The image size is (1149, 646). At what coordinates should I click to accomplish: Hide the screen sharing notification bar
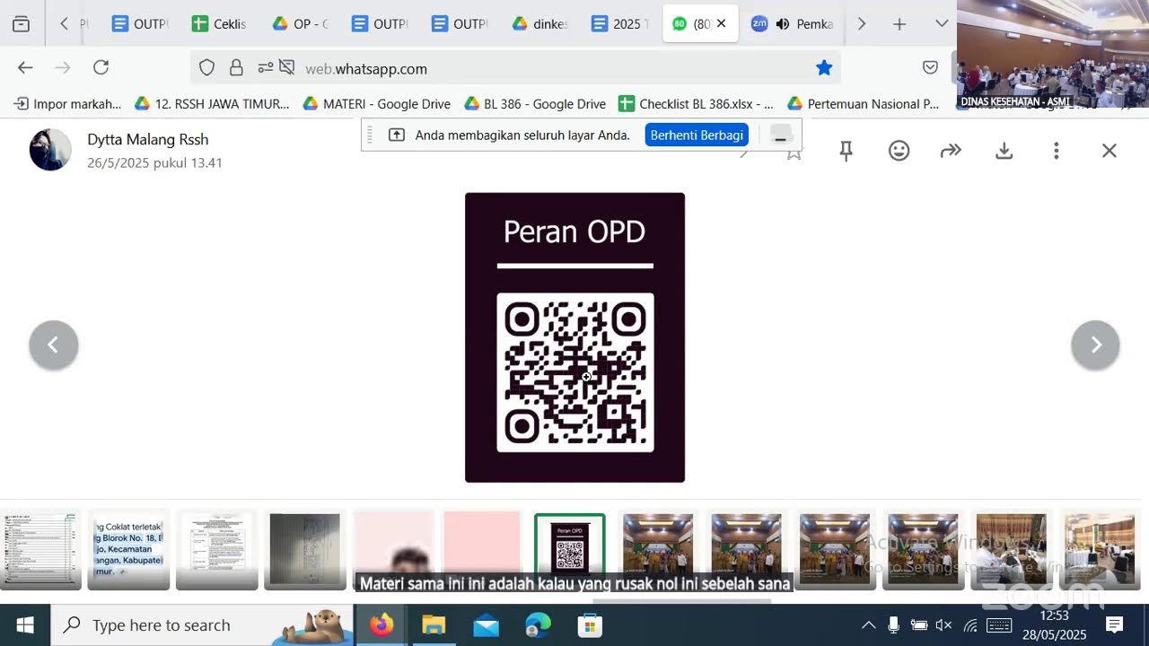pos(780,135)
